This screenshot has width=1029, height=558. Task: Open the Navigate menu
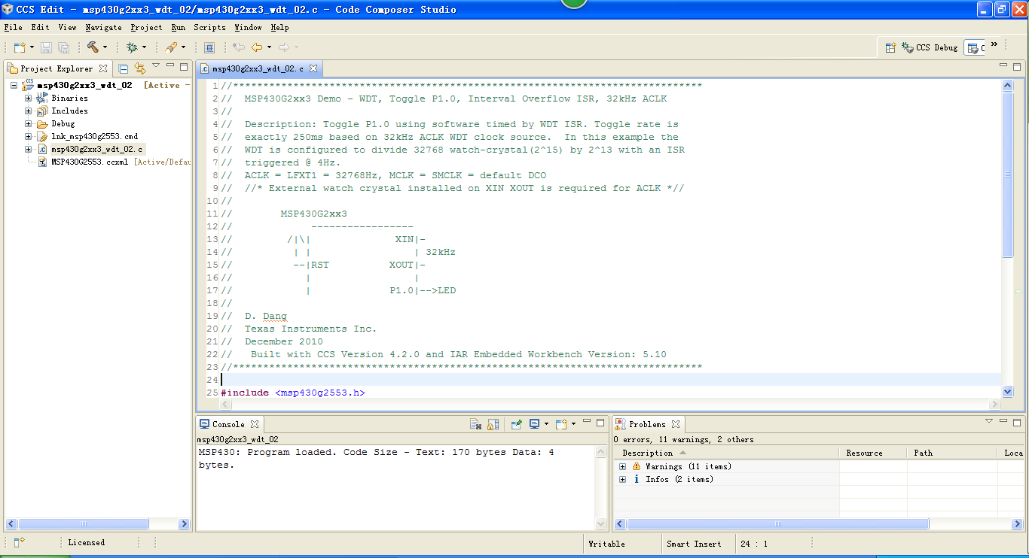click(x=103, y=27)
